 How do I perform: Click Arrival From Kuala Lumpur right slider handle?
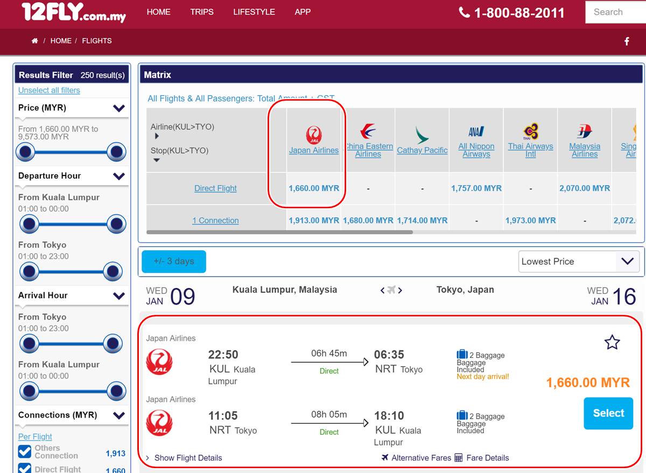(116, 391)
